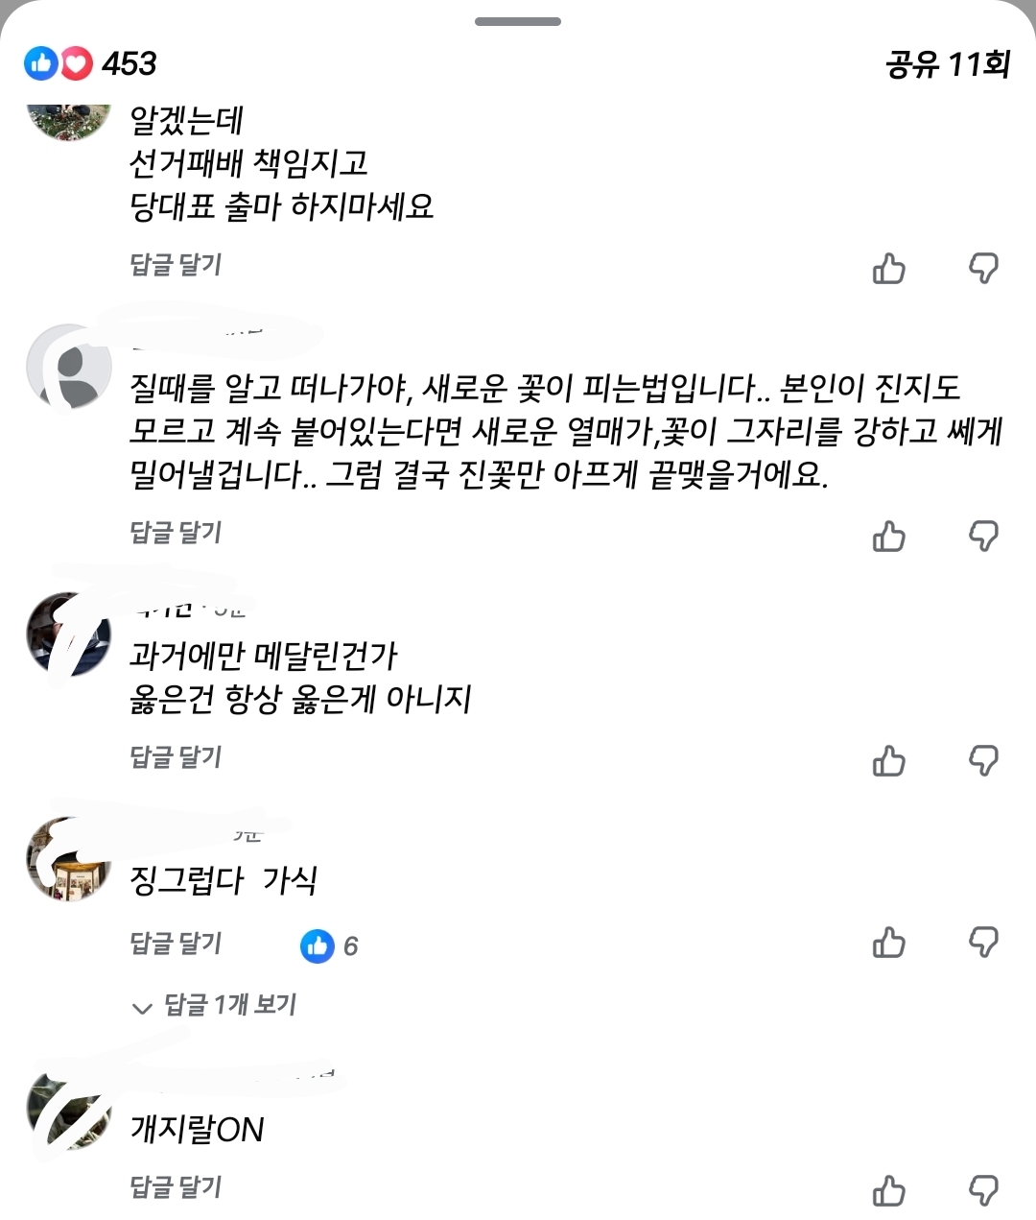Open reactions list showing 453

[x=90, y=64]
